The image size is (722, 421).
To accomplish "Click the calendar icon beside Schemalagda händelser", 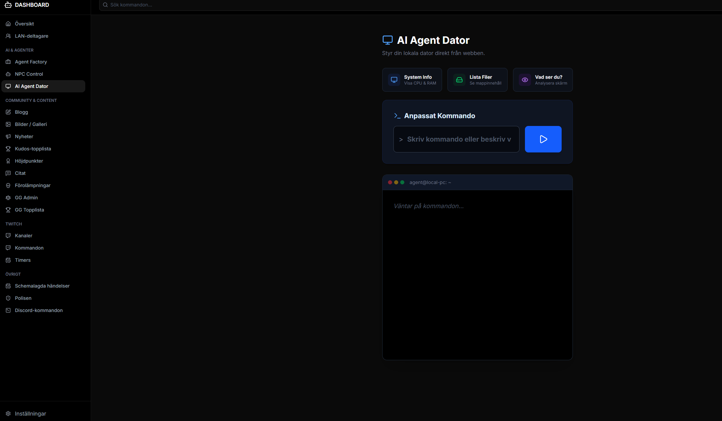I will click(8, 286).
